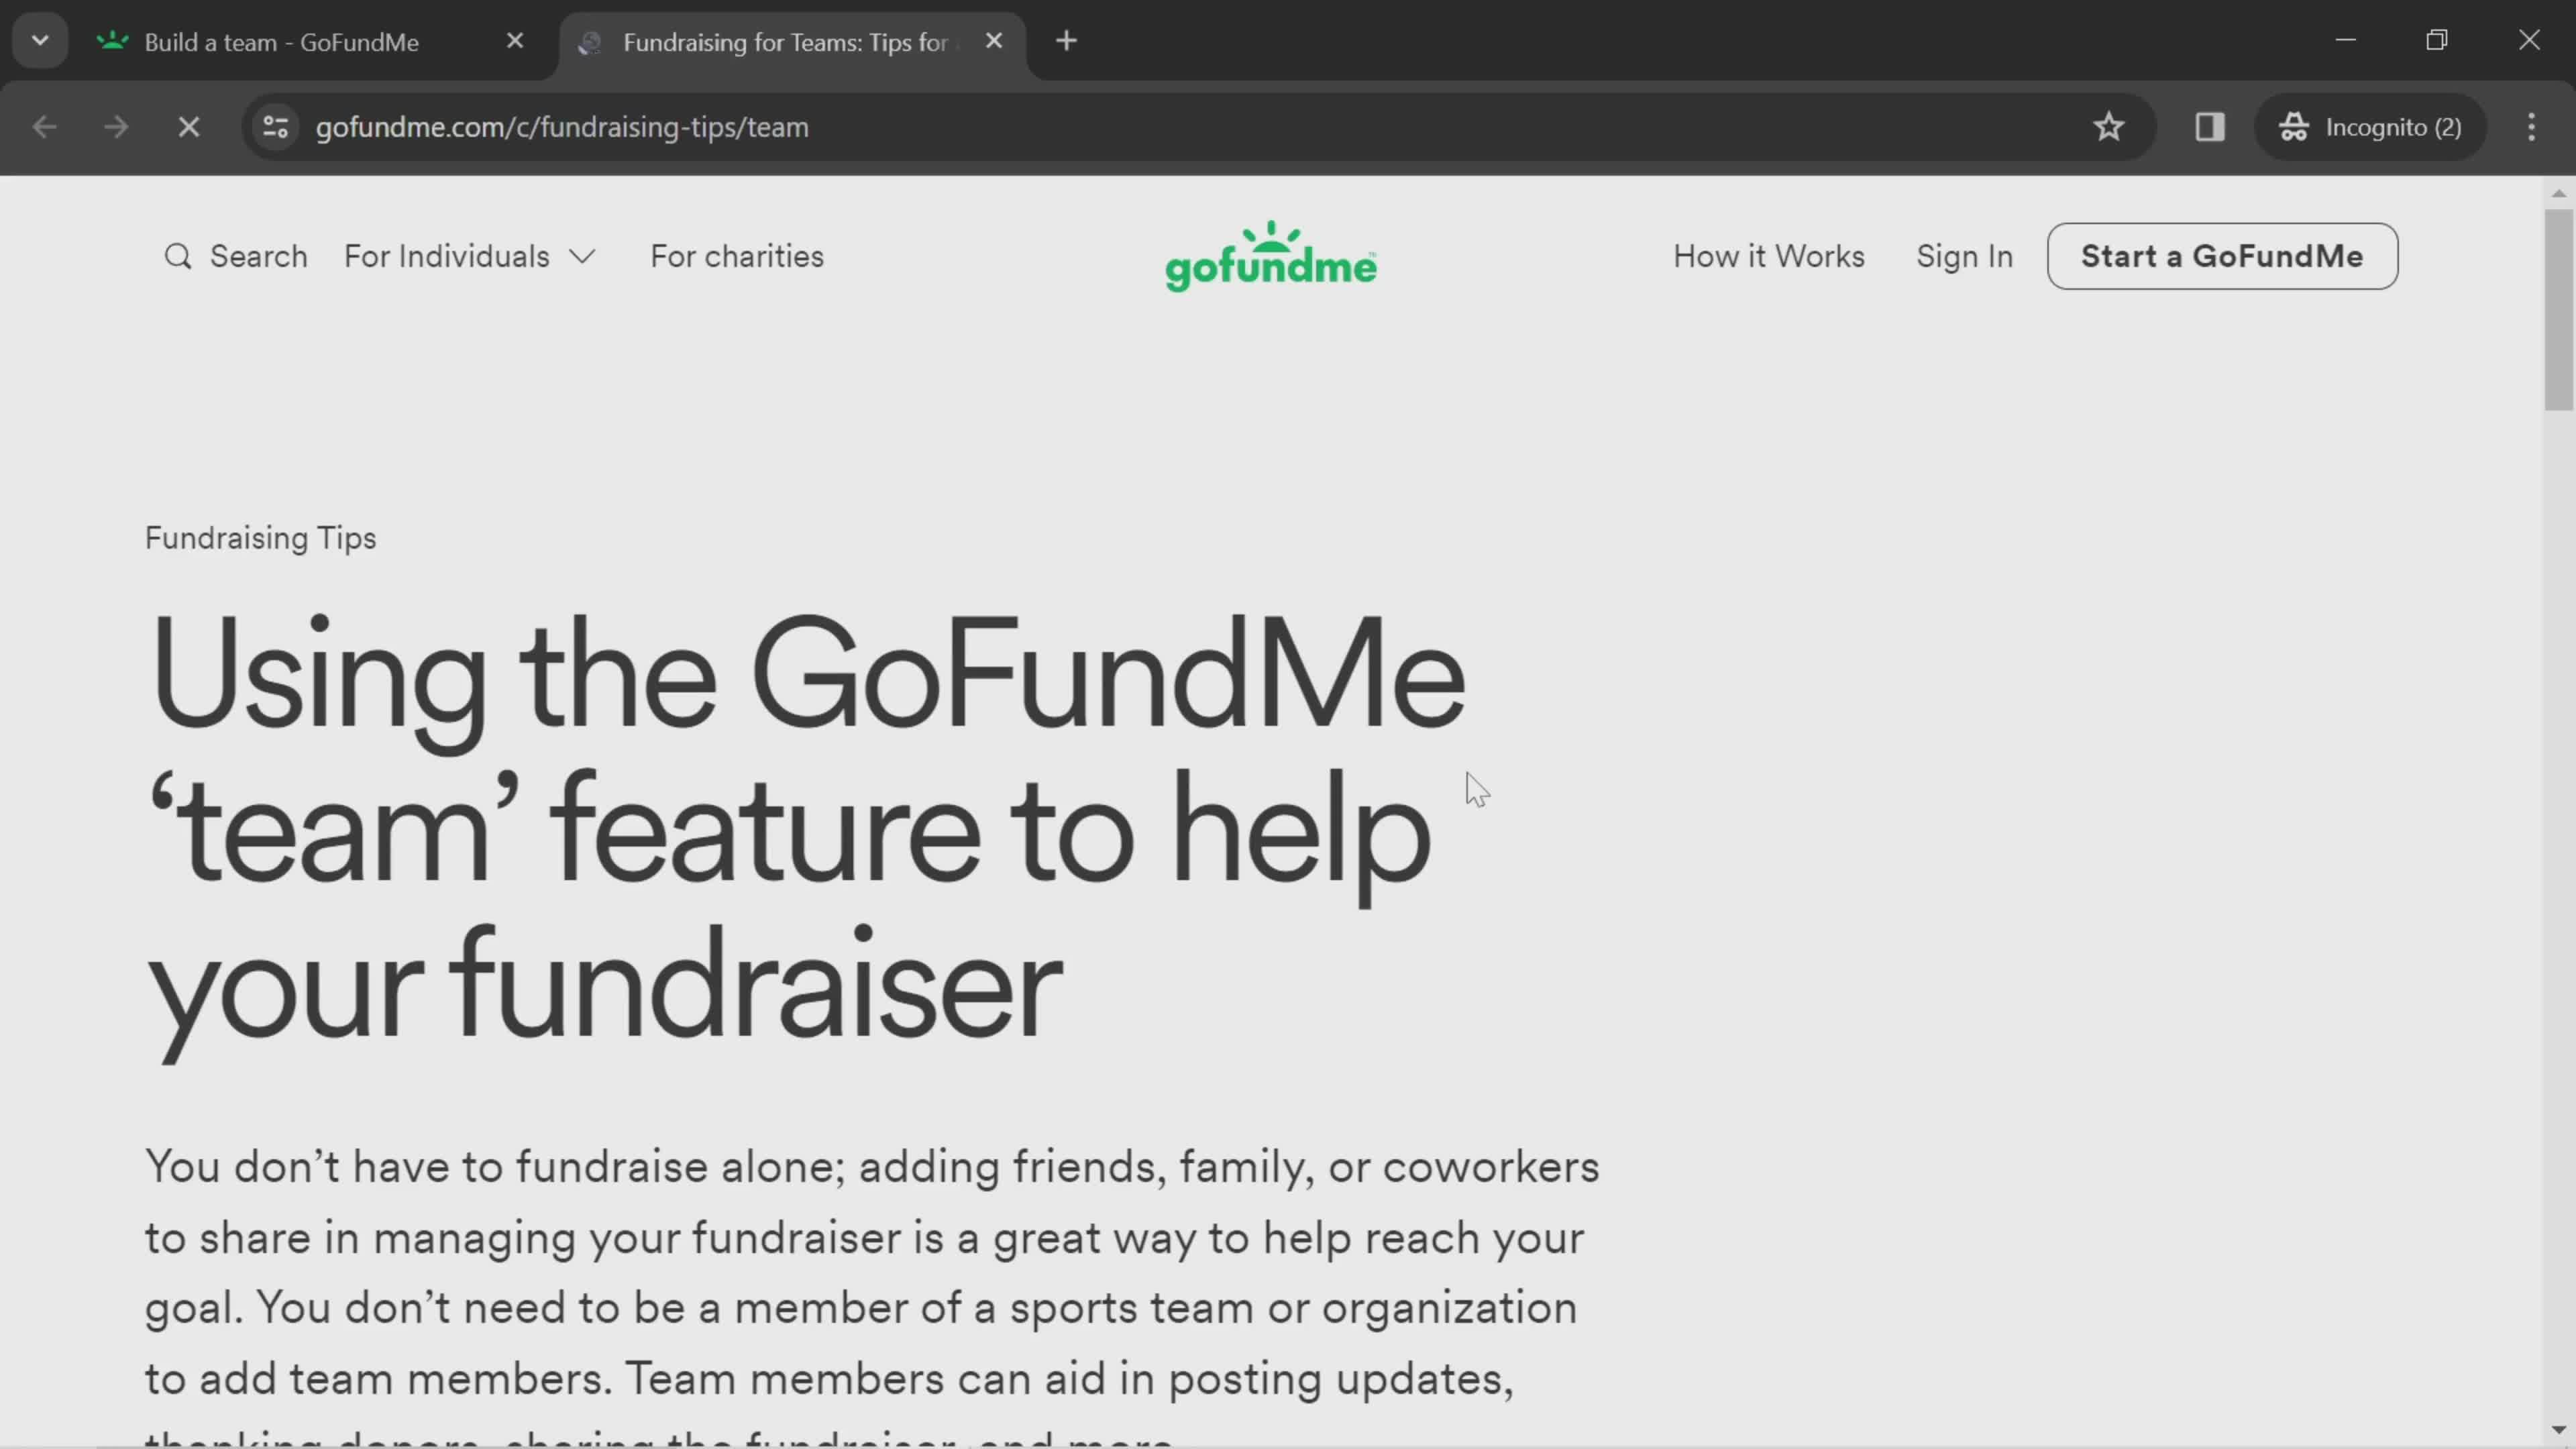Click the bookmark/favorite star icon
This screenshot has height=1449, width=2576.
tap(2109, 125)
